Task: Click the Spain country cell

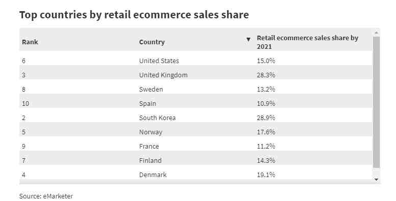Action: [x=147, y=104]
